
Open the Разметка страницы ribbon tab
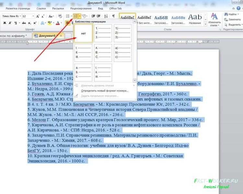18,8
